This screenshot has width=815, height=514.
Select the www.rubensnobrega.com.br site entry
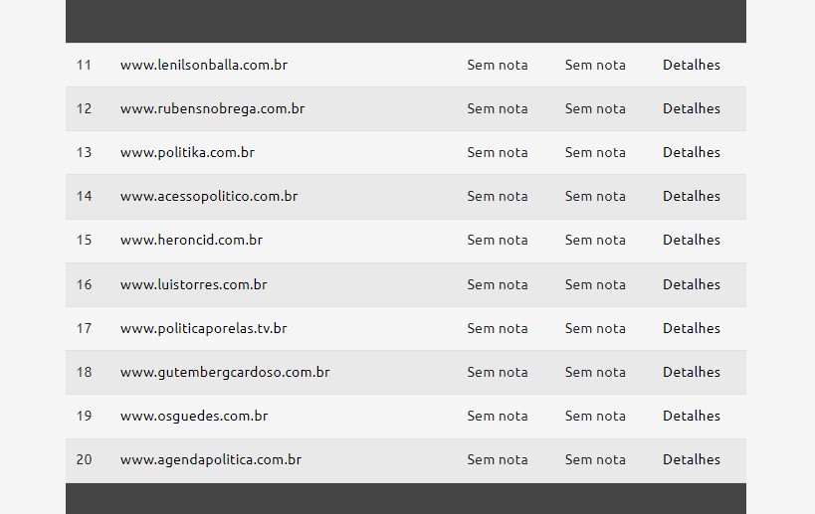click(x=213, y=108)
